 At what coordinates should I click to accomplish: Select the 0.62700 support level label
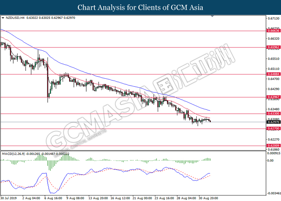[273, 129]
